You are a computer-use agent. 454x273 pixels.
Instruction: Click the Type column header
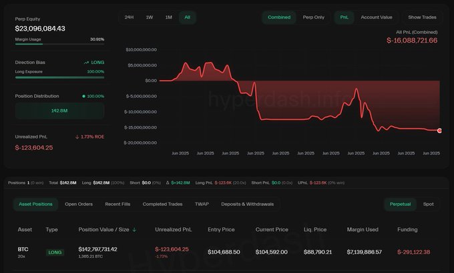click(51, 230)
